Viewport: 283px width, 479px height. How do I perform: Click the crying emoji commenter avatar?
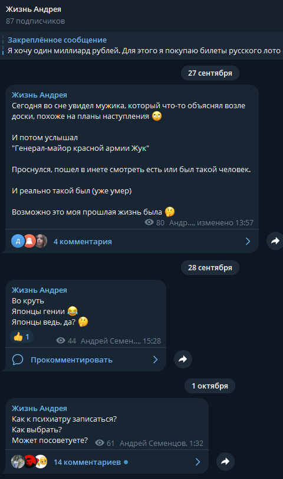click(x=41, y=462)
